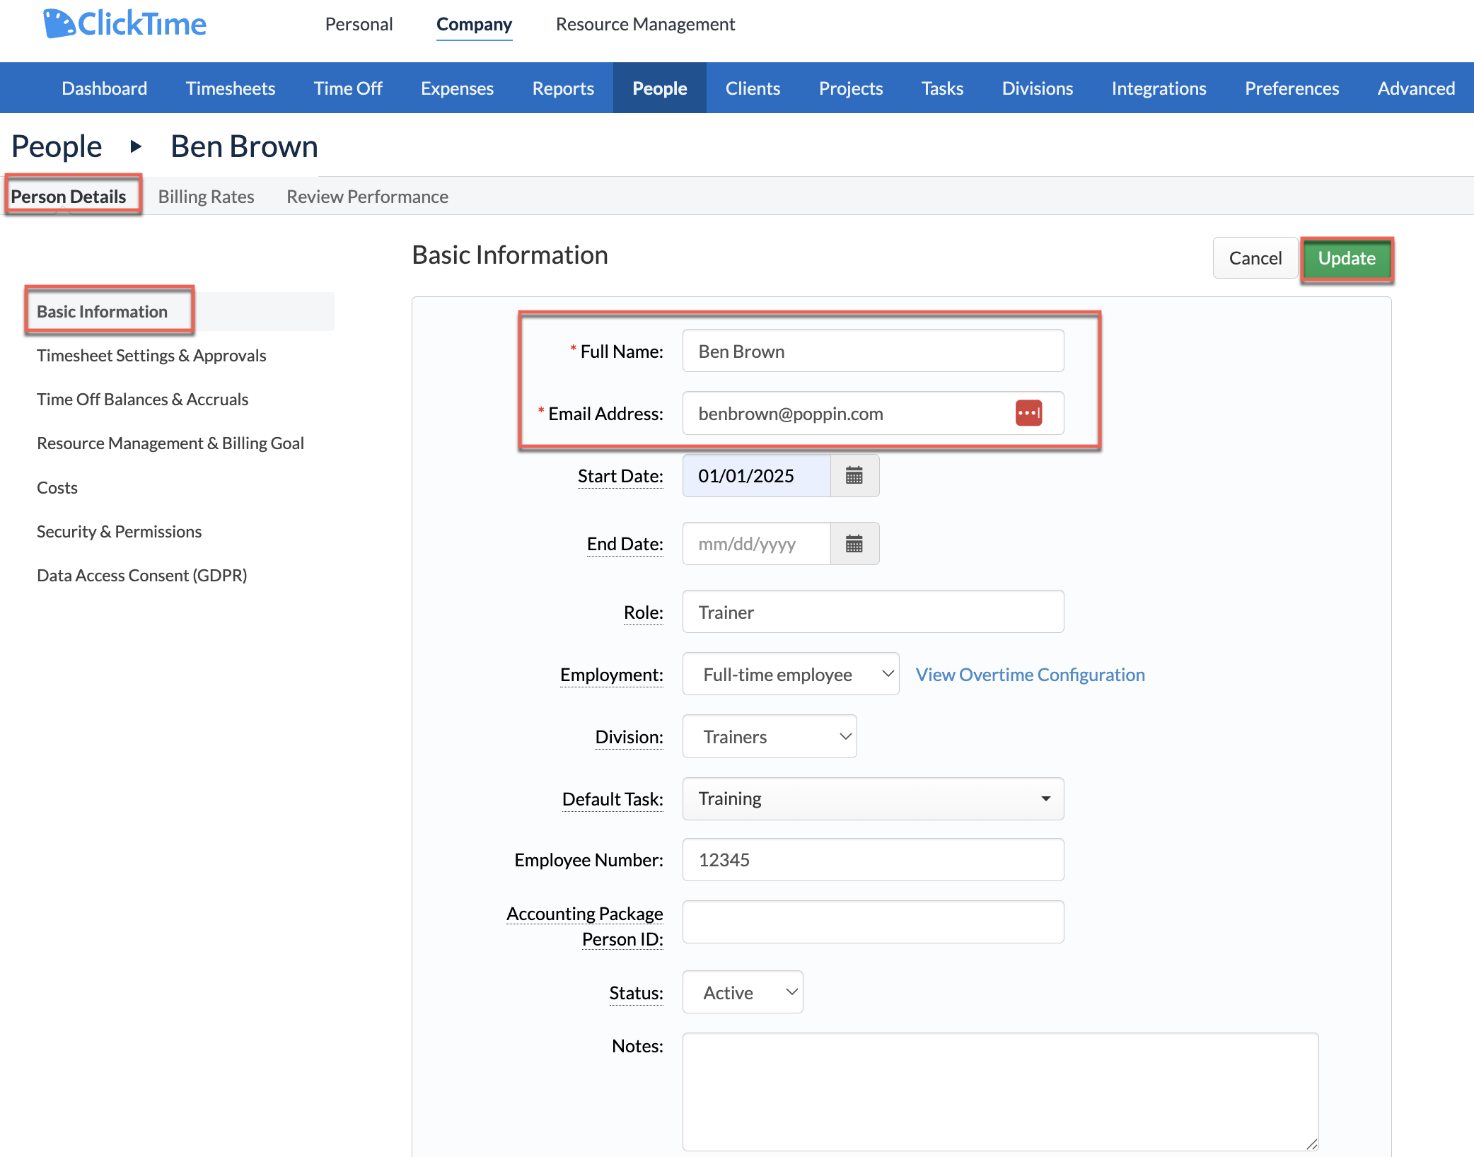Click the Employee Number input field
Image resolution: width=1474 pixels, height=1157 pixels.
(x=873, y=860)
